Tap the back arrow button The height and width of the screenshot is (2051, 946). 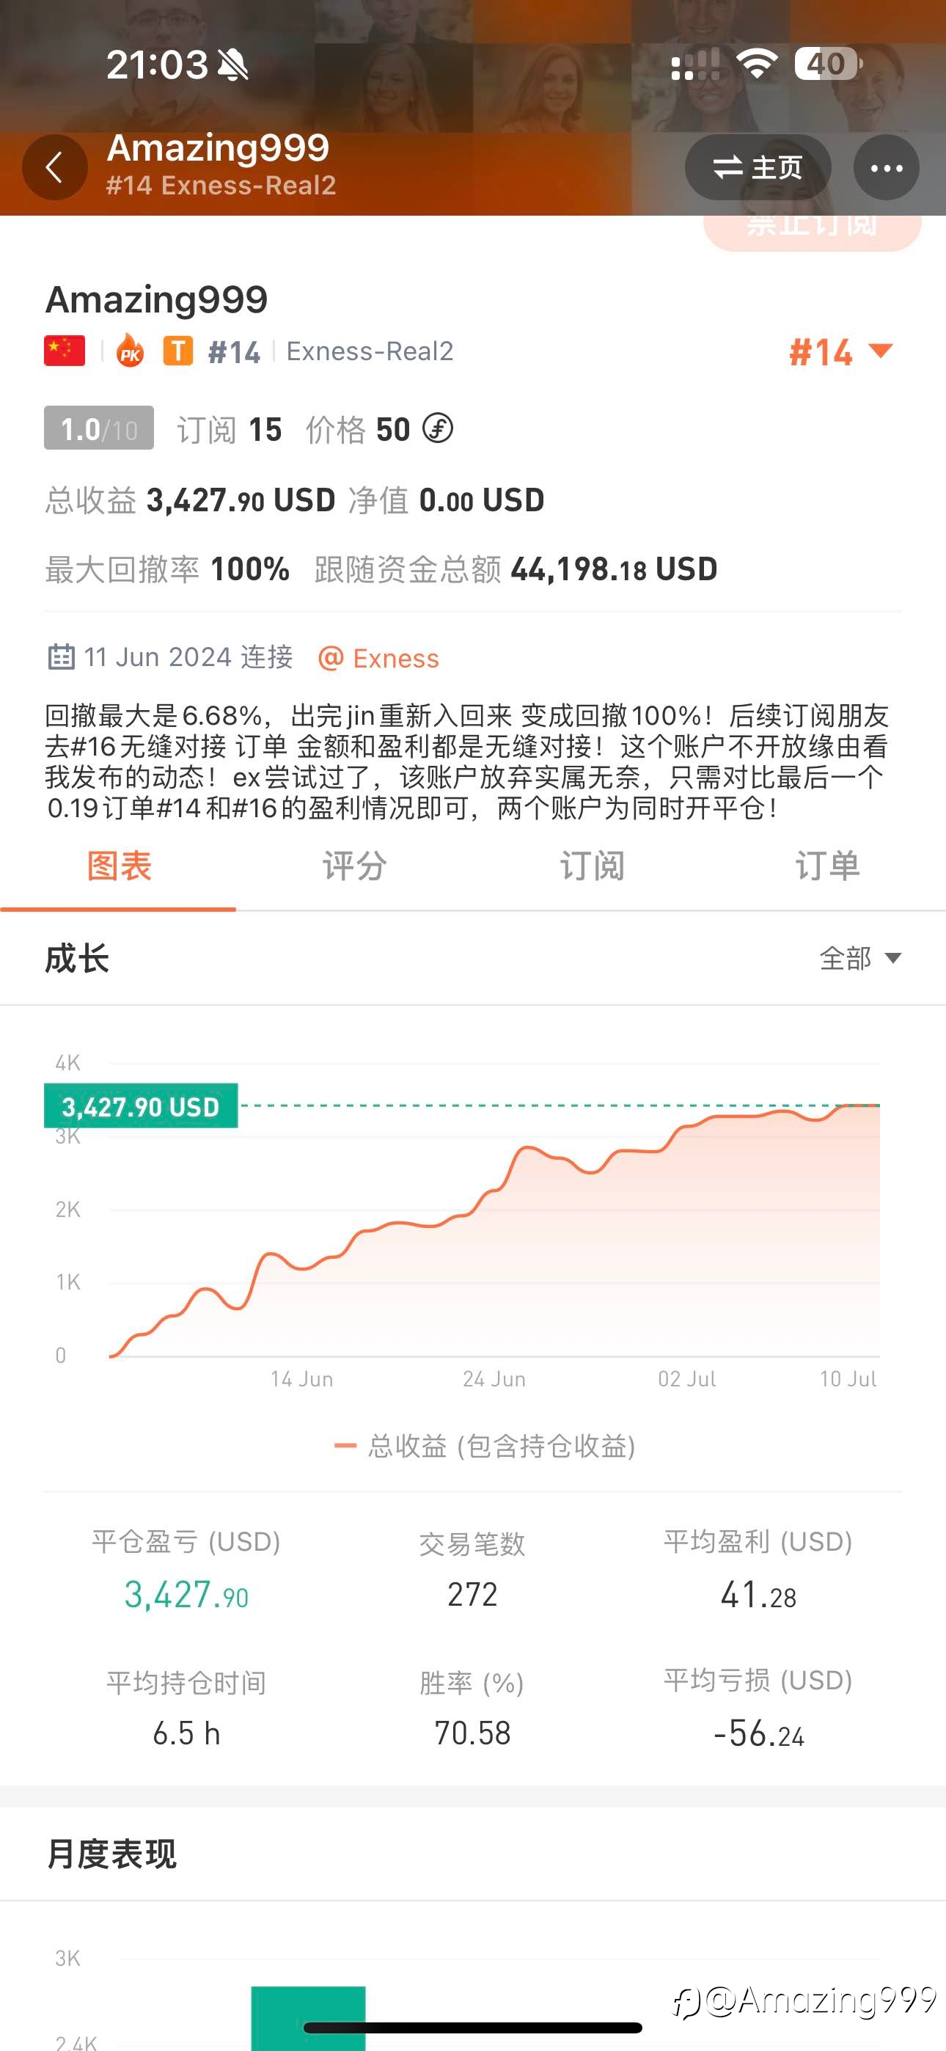click(x=54, y=167)
